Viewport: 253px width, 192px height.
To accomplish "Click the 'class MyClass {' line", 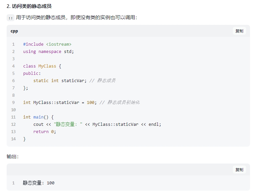I will [x=42, y=66].
